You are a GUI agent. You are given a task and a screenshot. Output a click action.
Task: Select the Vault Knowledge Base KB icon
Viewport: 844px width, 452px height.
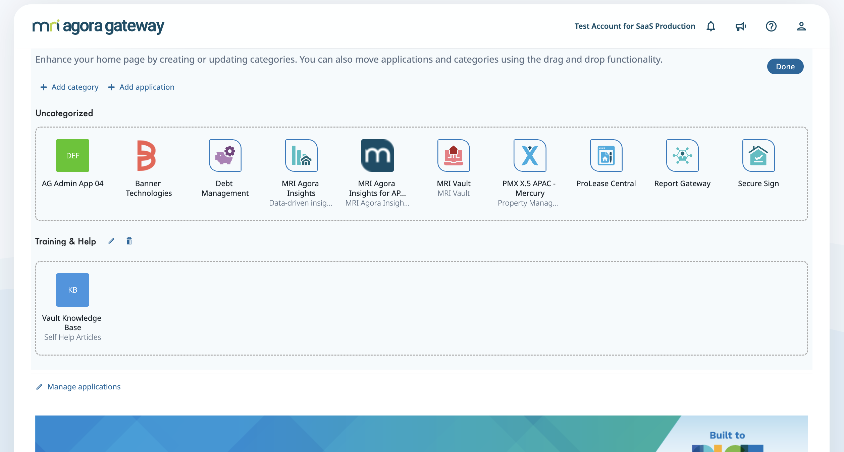coord(72,290)
